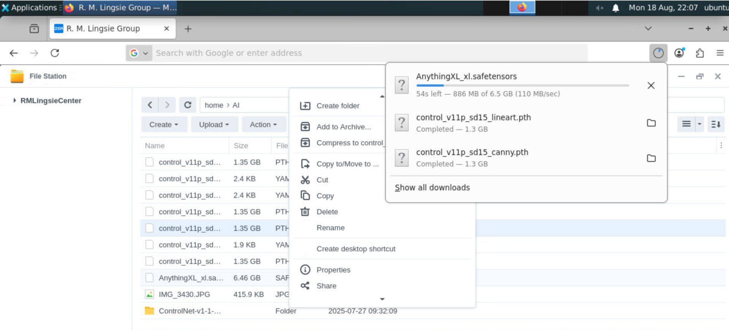
Task: Check the box next to IMG_3430.JPG
Action: coord(150,294)
